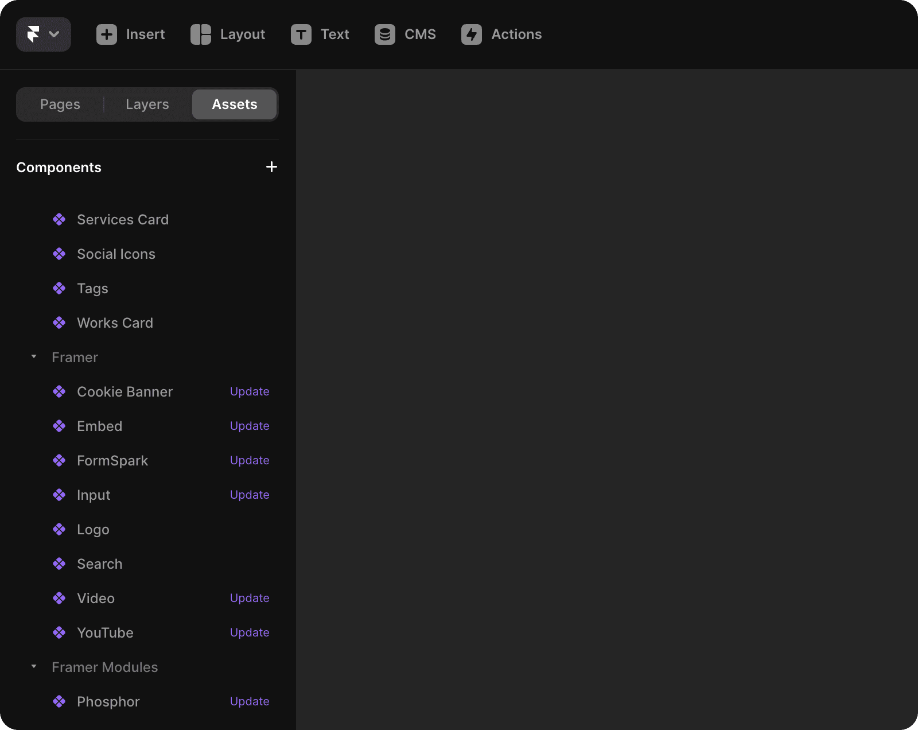Select the Text tool icon
The height and width of the screenshot is (730, 918).
point(301,34)
